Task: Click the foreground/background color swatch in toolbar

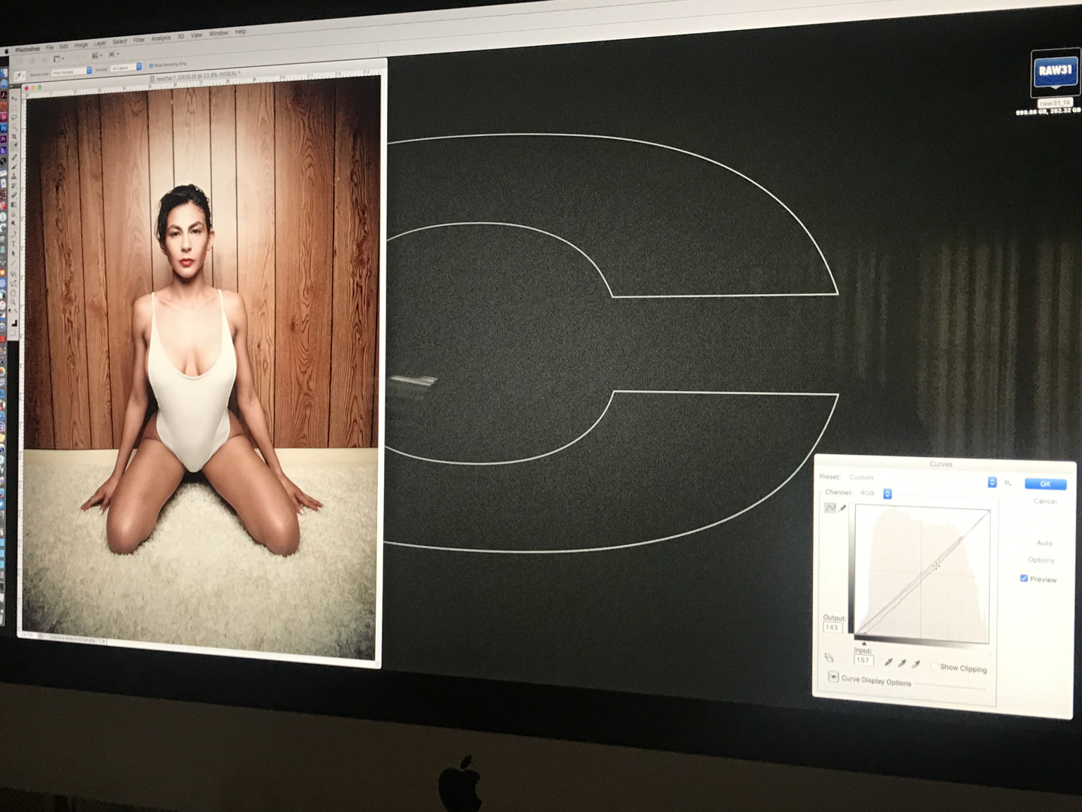Action: [14, 323]
